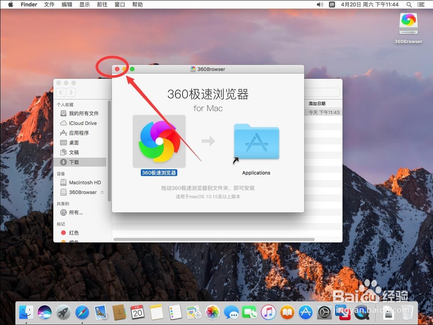Image resolution: width=433 pixels, height=325 pixels.
Task: Zoom the 360Browser window with green button
Action: [x=132, y=69]
